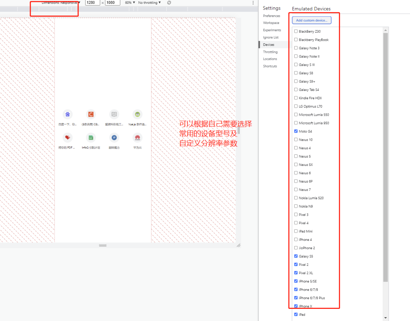The width and height of the screenshot is (410, 321).
Task: Click the corner resize handle of viewport
Action: point(238,246)
